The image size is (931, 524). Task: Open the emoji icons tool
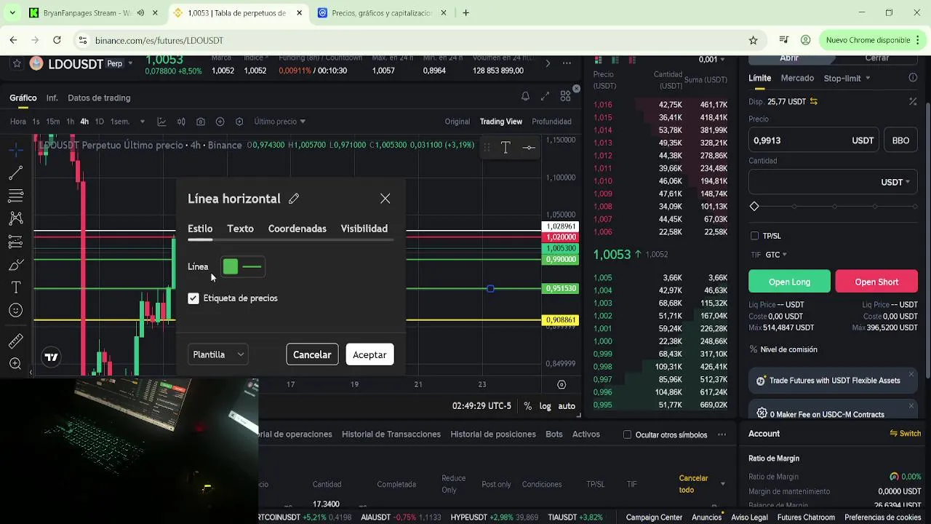tap(15, 311)
